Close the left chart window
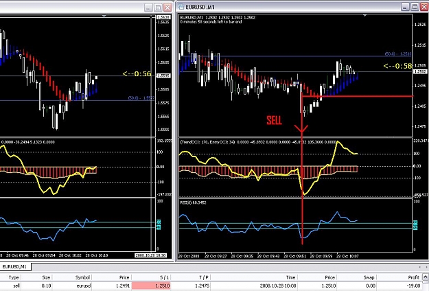Image resolution: width=429 pixels, height=291 pixels. pyautogui.click(x=167, y=8)
